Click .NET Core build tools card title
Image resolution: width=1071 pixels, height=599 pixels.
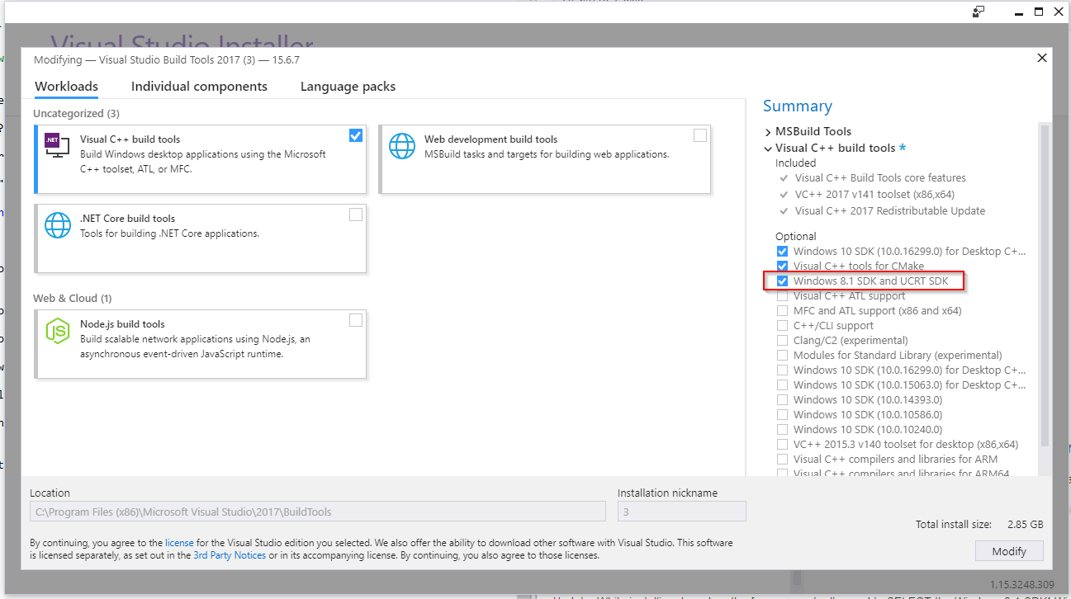[127, 219]
